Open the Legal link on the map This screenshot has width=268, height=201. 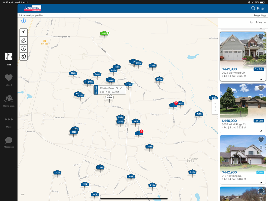click(22, 194)
